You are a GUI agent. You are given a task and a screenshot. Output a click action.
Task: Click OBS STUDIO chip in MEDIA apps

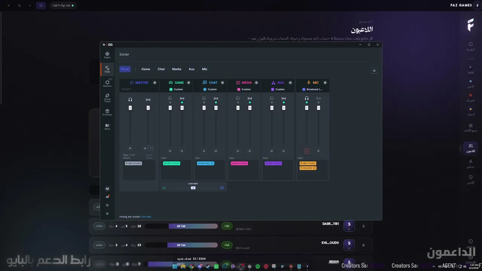coord(239,163)
